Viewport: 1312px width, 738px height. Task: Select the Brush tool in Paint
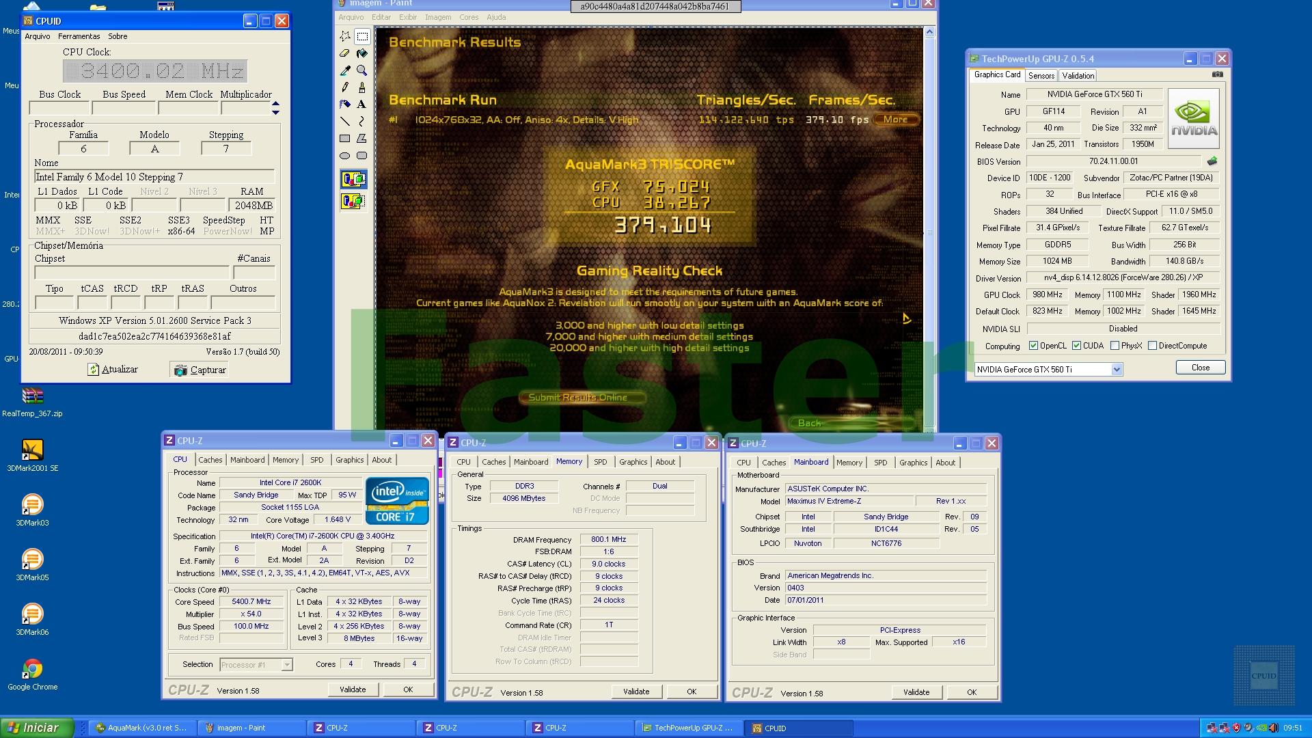[362, 87]
